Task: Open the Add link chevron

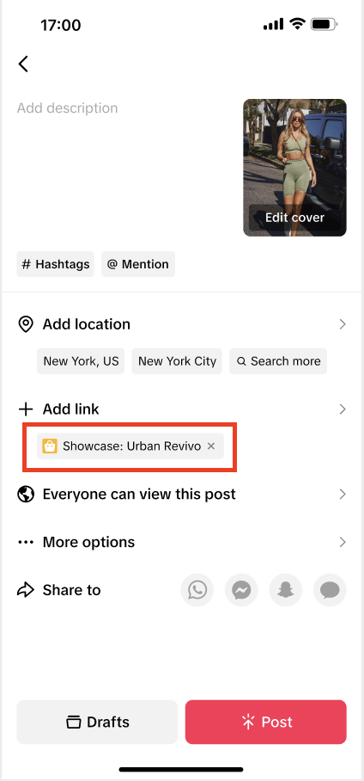Action: [343, 409]
